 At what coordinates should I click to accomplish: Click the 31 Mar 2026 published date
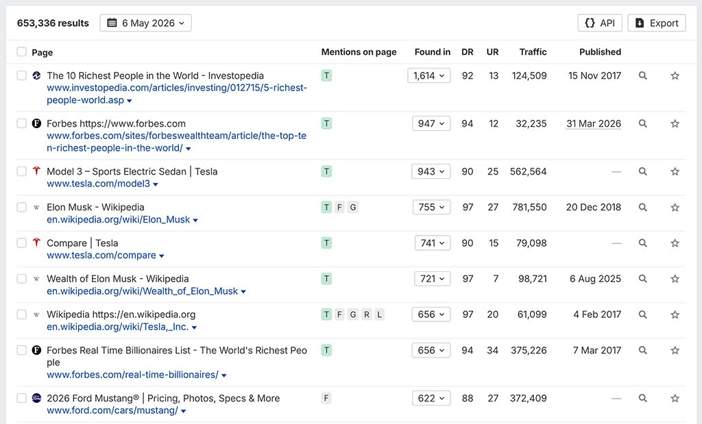pos(593,123)
